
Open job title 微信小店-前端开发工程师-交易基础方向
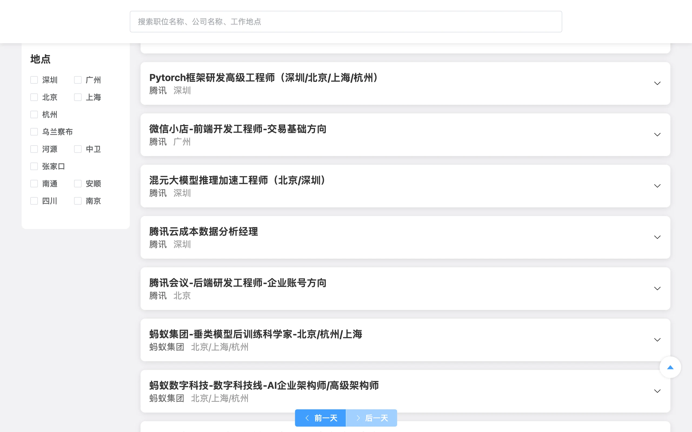[238, 129]
